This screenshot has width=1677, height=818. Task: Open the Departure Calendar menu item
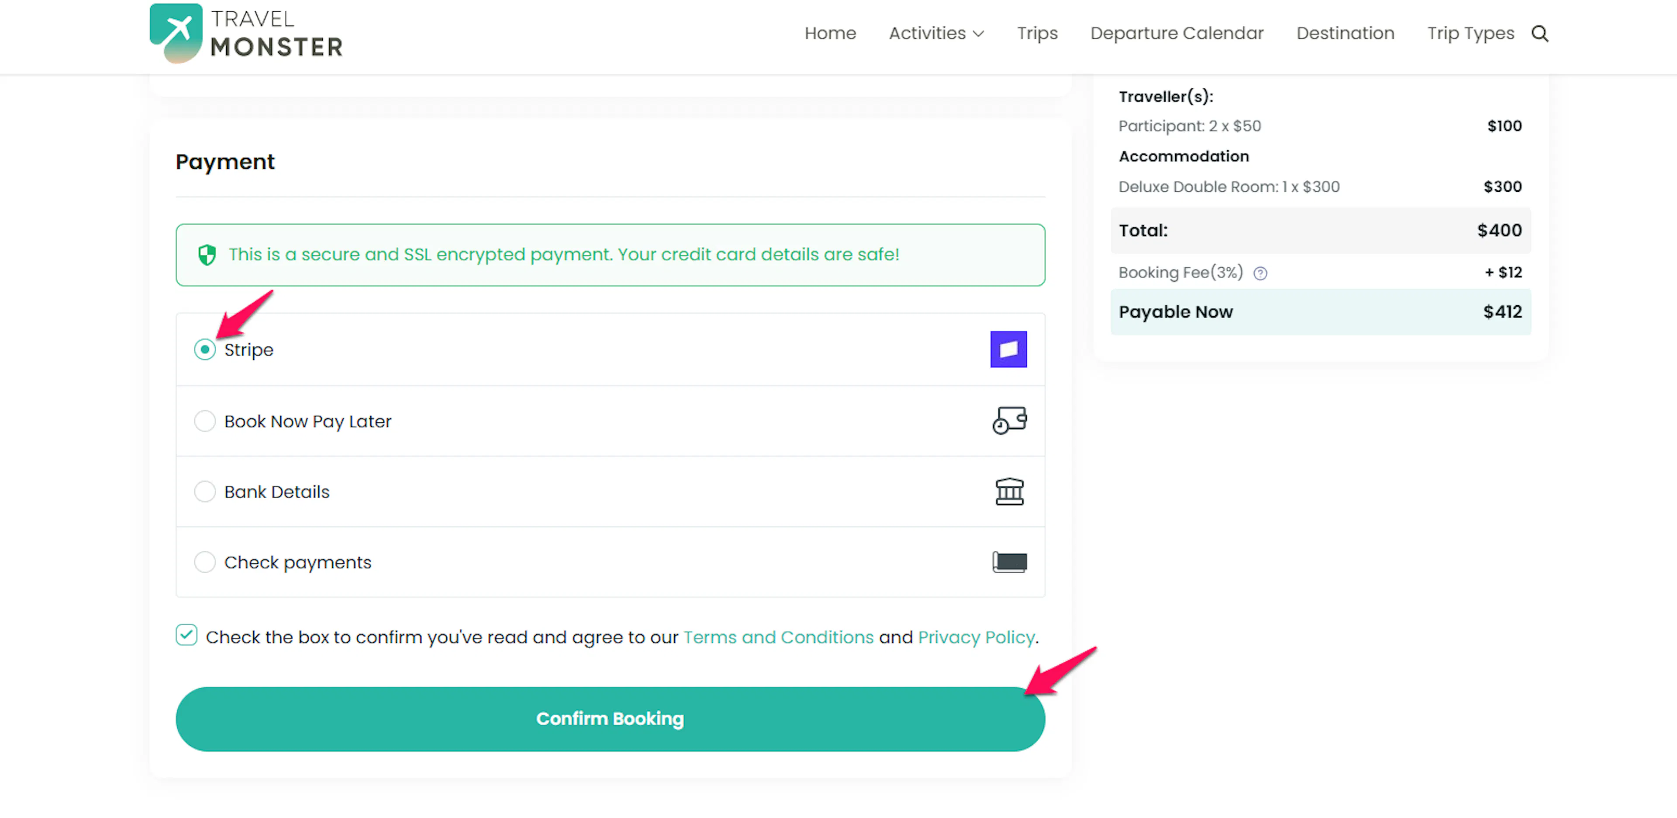(1177, 33)
